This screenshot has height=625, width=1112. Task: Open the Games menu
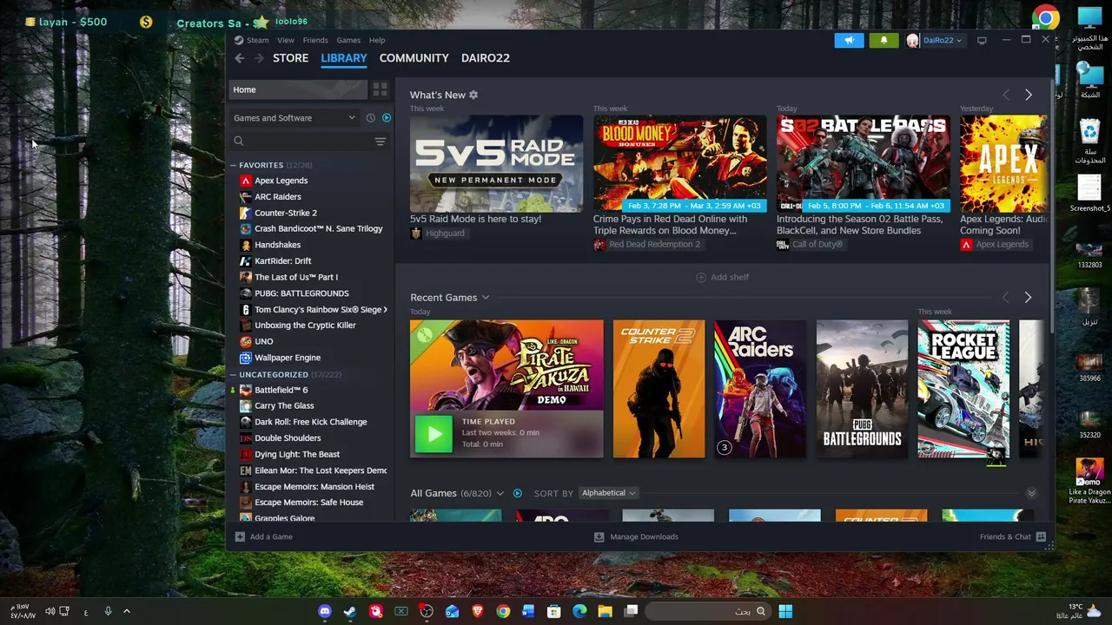(348, 40)
